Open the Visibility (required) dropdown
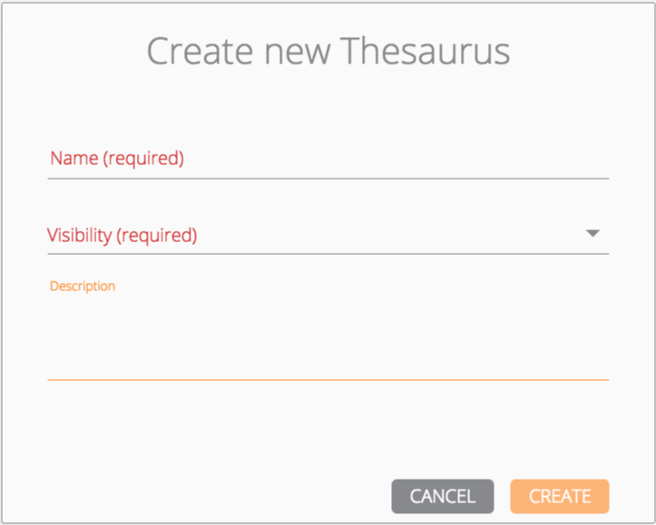656x525 pixels. point(328,236)
